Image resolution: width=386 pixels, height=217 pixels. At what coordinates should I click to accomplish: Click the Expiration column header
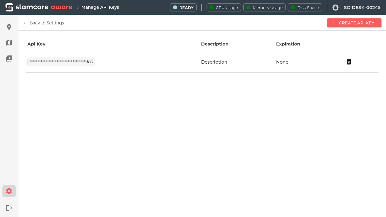(x=288, y=44)
